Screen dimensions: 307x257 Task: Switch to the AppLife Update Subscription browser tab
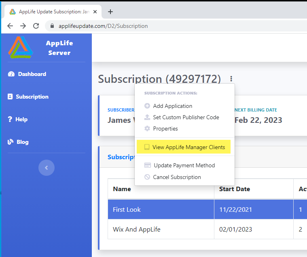(53, 12)
